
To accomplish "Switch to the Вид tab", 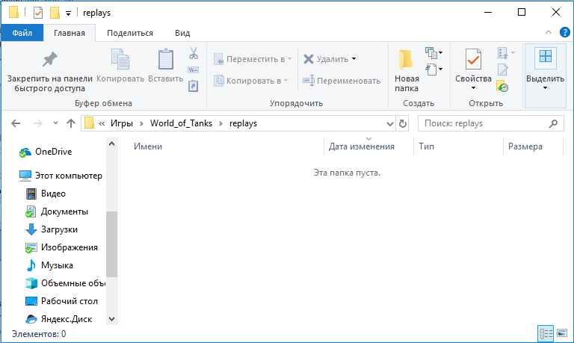I will pyautogui.click(x=182, y=33).
